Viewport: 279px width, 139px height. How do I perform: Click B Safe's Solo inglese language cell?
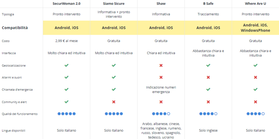click(208, 130)
